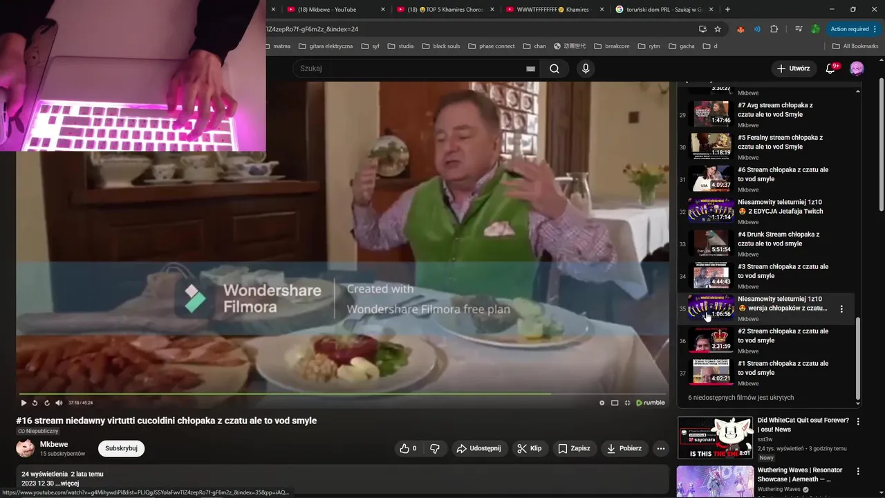Open the more actions menu beside Pobierz
The width and height of the screenshot is (885, 498).
point(661,448)
